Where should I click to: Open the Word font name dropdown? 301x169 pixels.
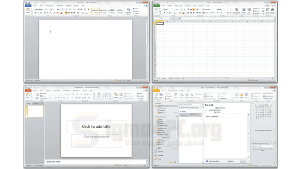tap(45, 9)
